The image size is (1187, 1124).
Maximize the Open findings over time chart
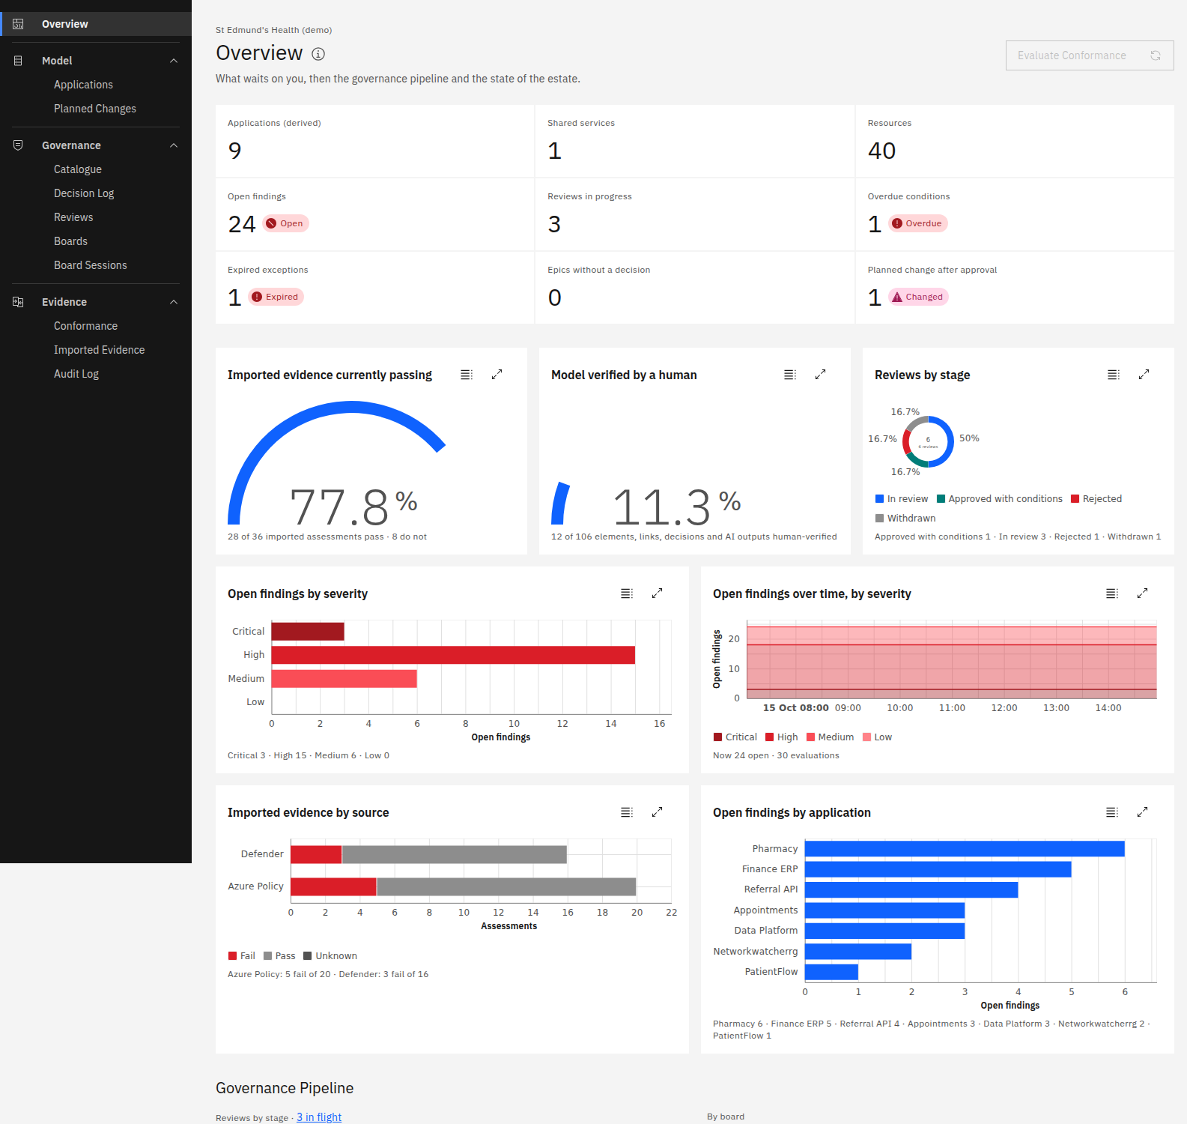pos(1142,593)
